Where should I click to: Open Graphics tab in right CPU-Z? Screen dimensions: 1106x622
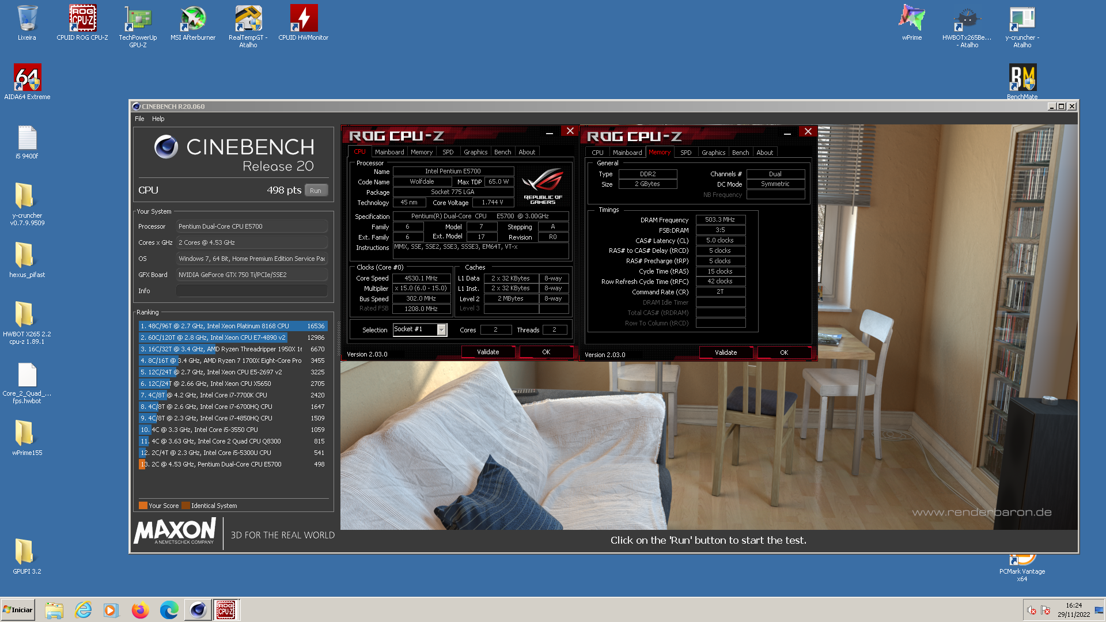pos(714,153)
